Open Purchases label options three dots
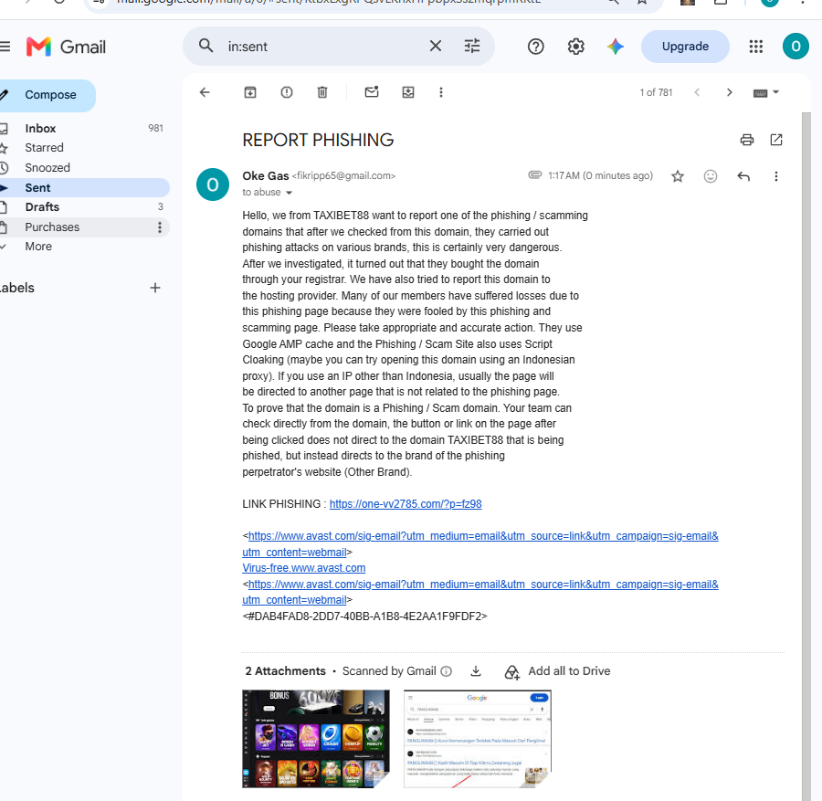This screenshot has width=822, height=801. [x=159, y=227]
